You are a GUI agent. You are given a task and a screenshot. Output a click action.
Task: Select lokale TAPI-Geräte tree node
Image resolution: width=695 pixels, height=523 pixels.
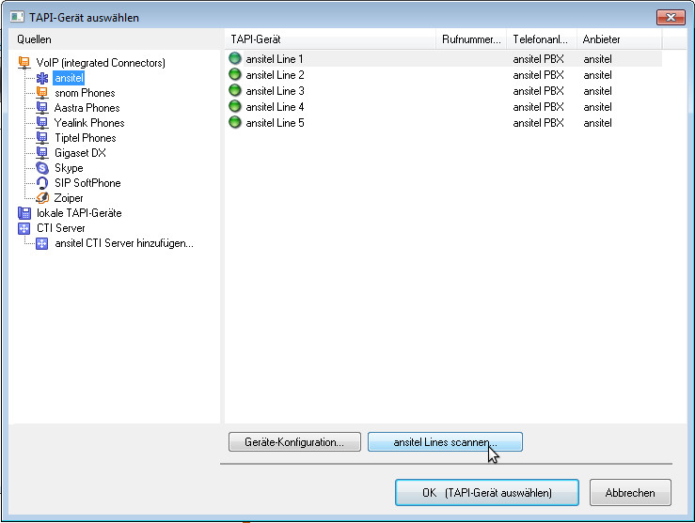[79, 213]
